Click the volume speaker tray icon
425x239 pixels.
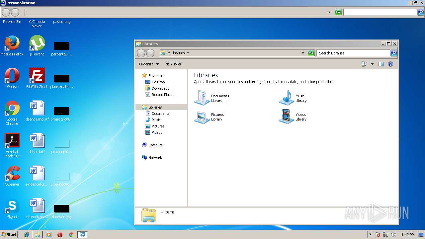(393, 235)
